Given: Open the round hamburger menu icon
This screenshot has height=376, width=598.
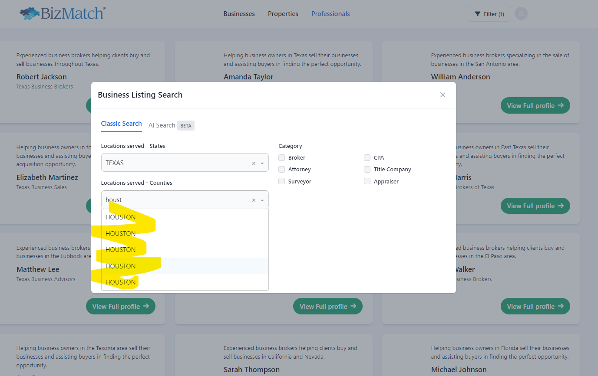Looking at the screenshot, I should point(521,14).
